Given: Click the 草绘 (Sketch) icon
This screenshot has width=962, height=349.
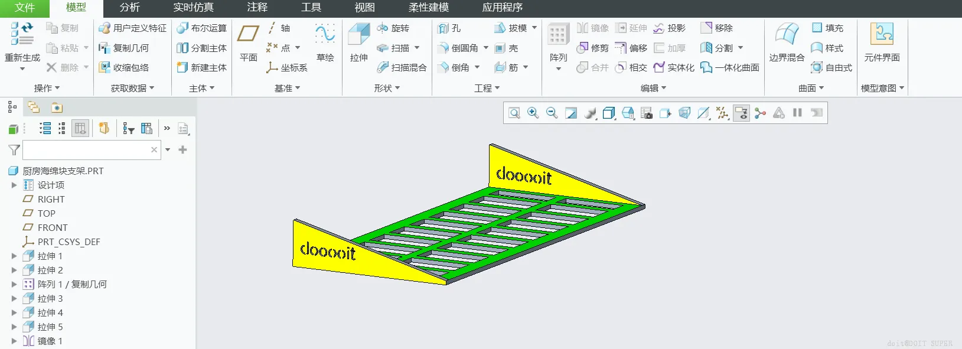Looking at the screenshot, I should tap(325, 34).
